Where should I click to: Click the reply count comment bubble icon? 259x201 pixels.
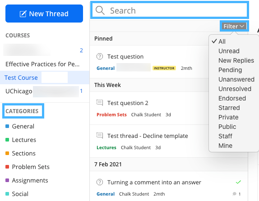[x=234, y=194]
